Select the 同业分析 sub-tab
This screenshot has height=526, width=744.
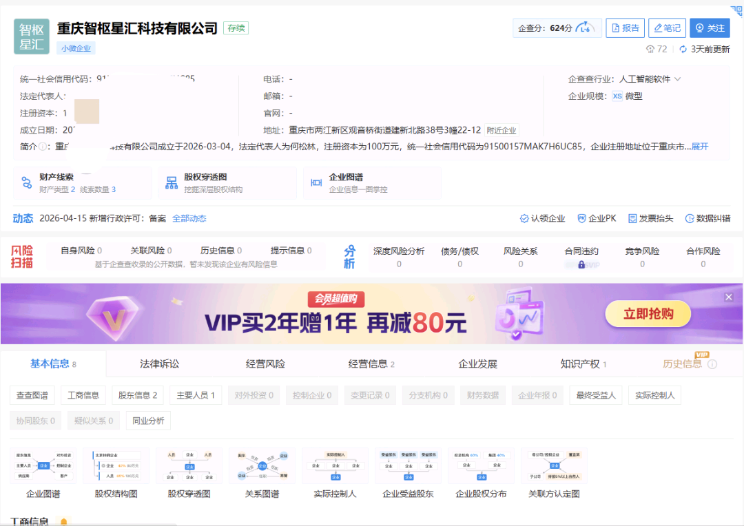pyautogui.click(x=148, y=421)
